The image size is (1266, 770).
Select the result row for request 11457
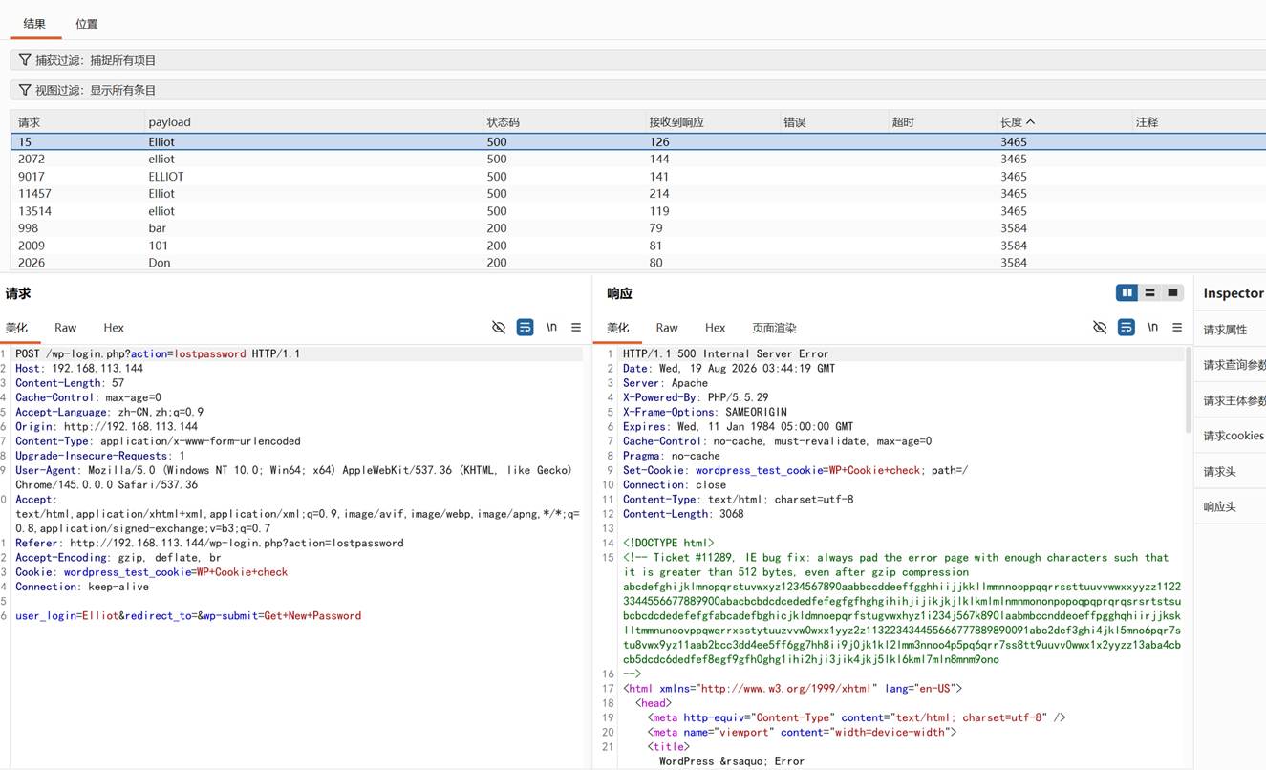tap(638, 194)
